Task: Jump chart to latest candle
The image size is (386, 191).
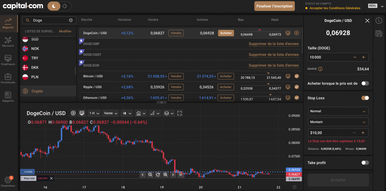Action: 181,175
